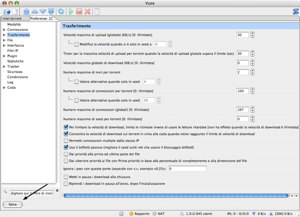Click the scrollbar right arrow button
Image resolution: width=300 pixels, height=217 pixels.
tap(296, 196)
